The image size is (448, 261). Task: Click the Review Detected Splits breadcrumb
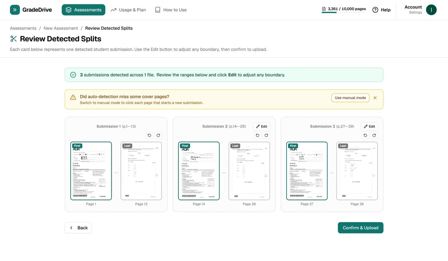(109, 28)
